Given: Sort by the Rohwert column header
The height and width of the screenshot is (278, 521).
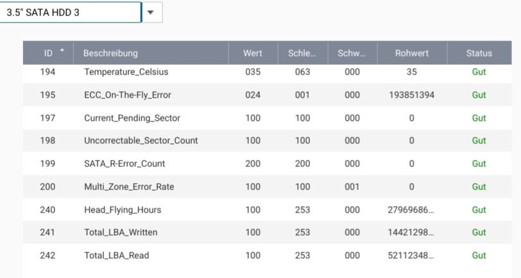Looking at the screenshot, I should [x=411, y=53].
